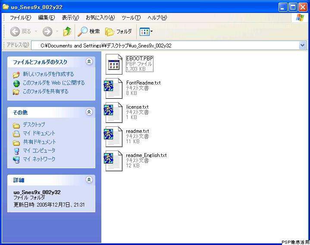Select the readme_English.txt file icon
The image size is (310, 245).
(x=113, y=161)
